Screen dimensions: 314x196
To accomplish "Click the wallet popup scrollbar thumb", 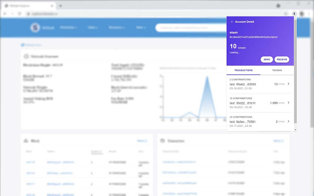I will [295, 71].
